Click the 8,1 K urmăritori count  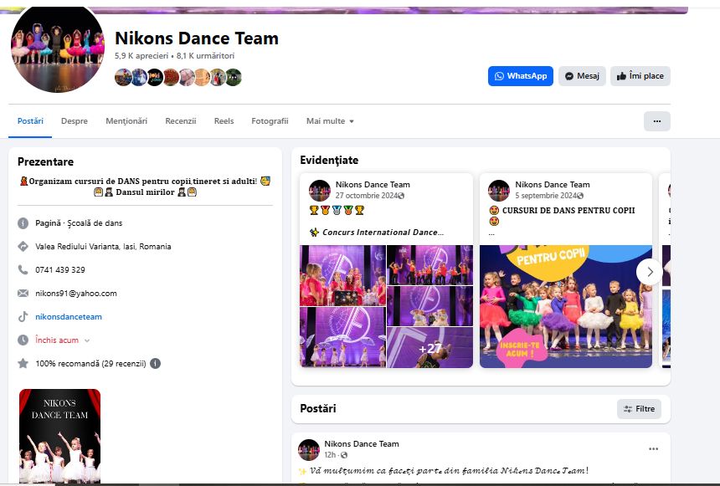coord(205,55)
